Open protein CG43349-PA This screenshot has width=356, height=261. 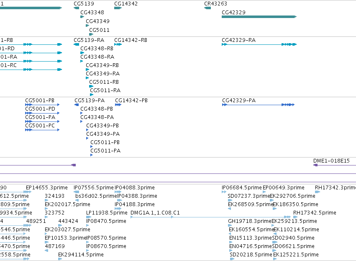tap(103, 134)
